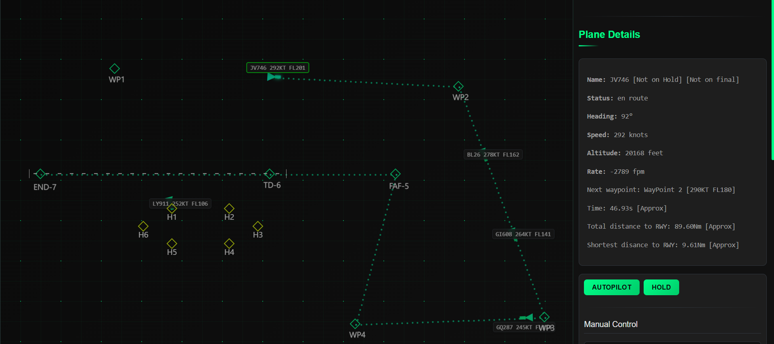Click the JV746 292KT FL201 flight label
The height and width of the screenshot is (344, 774).
(x=278, y=68)
